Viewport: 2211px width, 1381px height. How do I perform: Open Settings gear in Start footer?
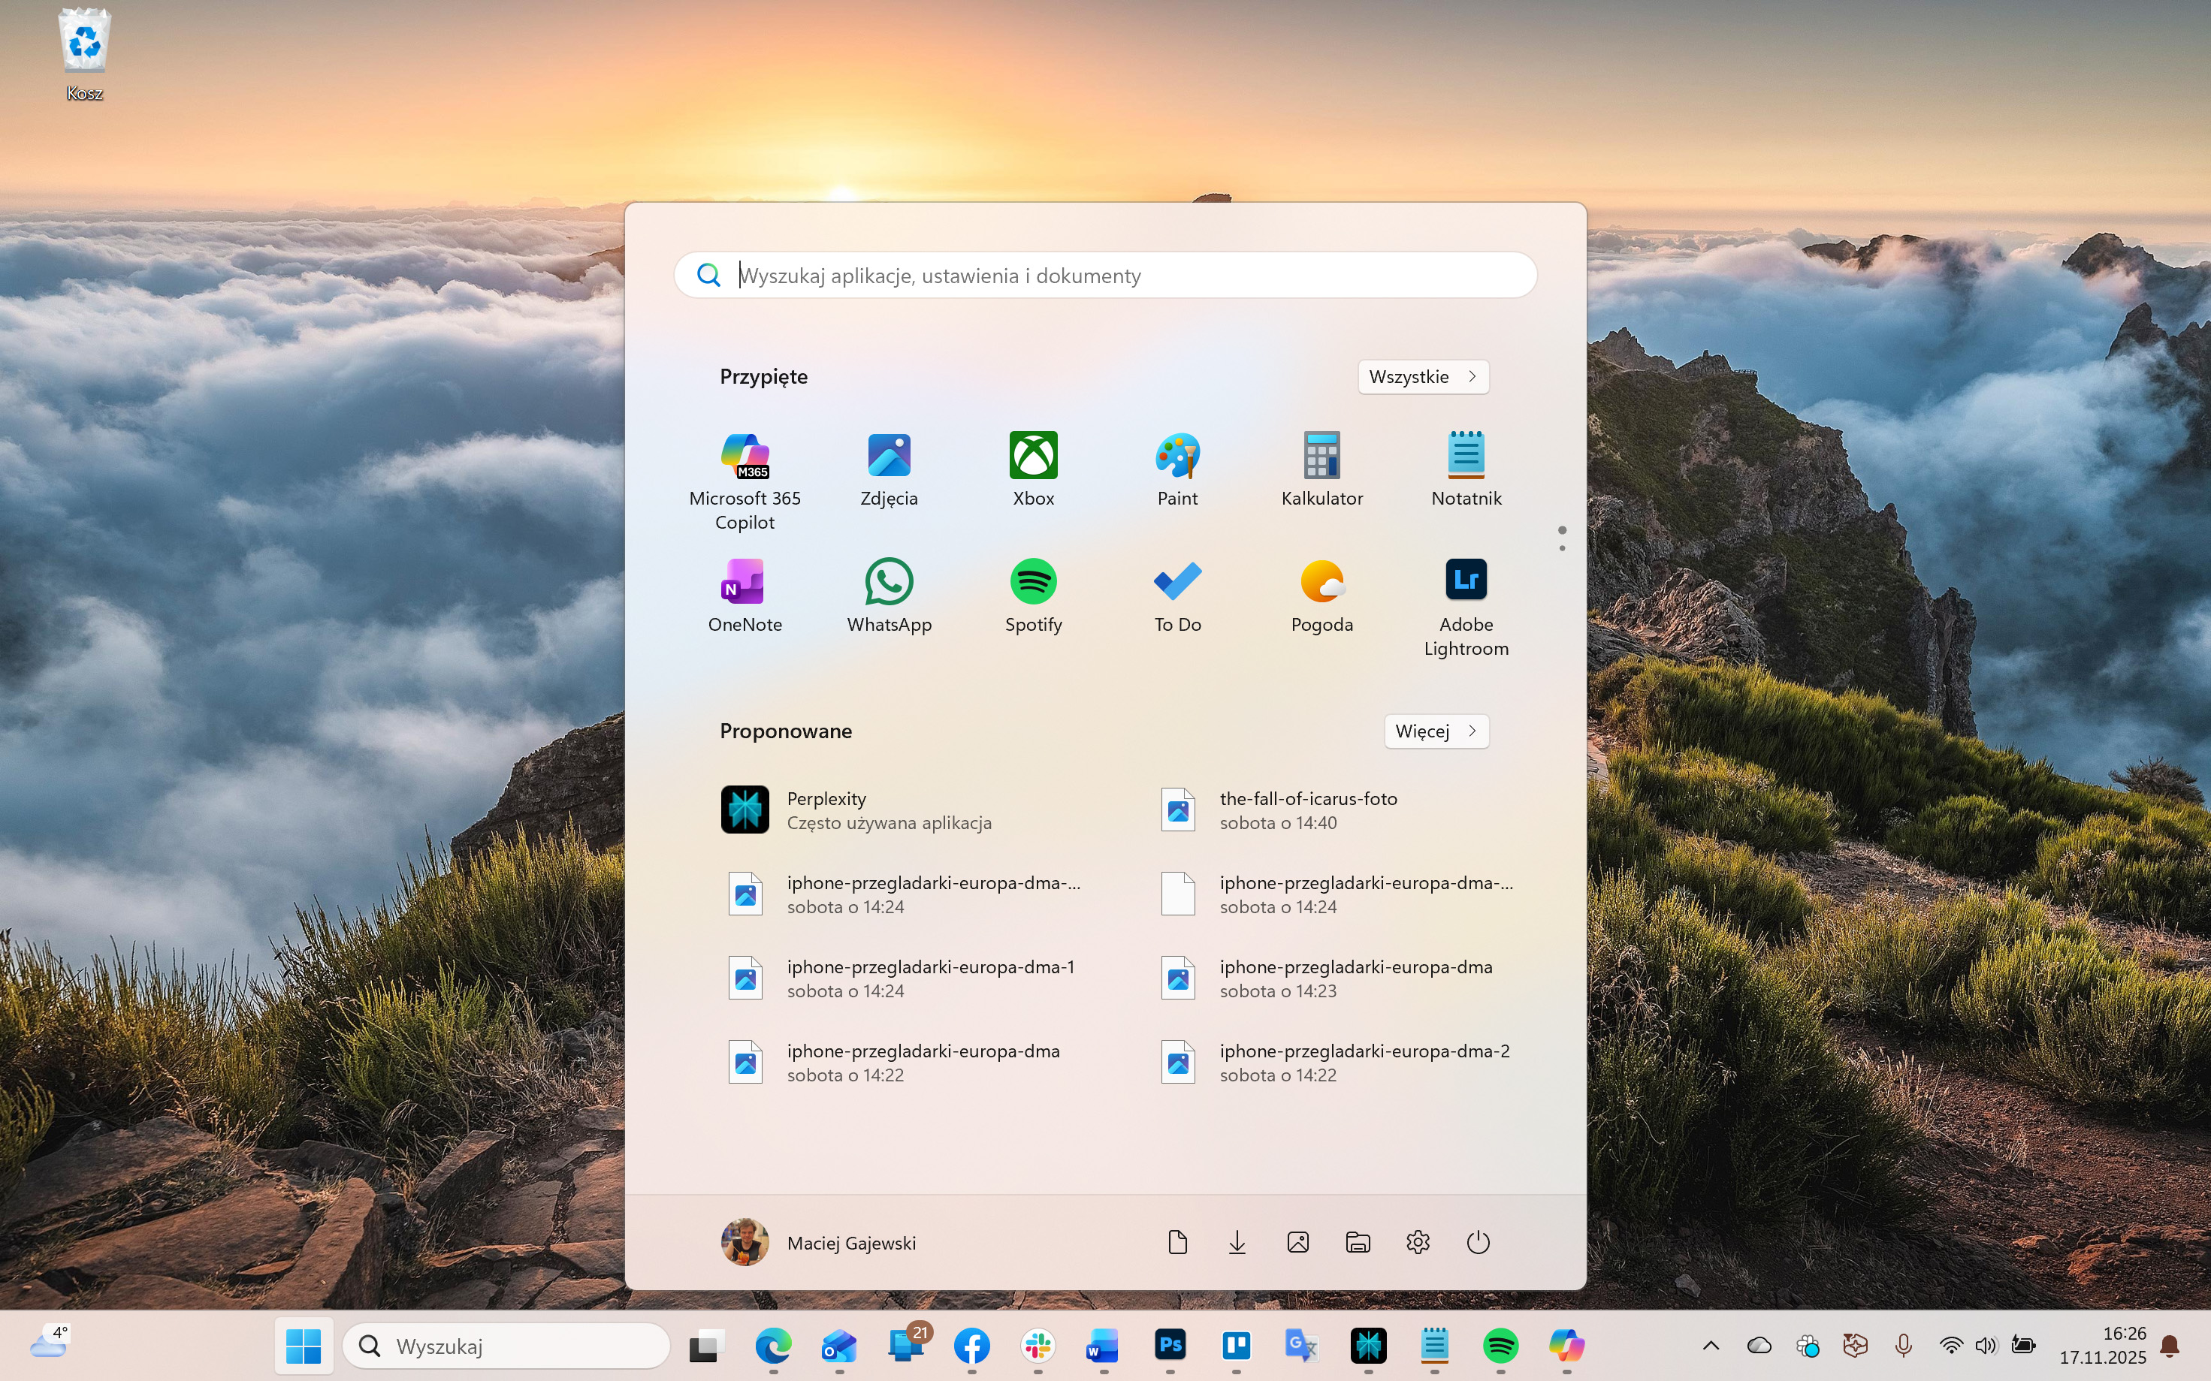[1417, 1242]
